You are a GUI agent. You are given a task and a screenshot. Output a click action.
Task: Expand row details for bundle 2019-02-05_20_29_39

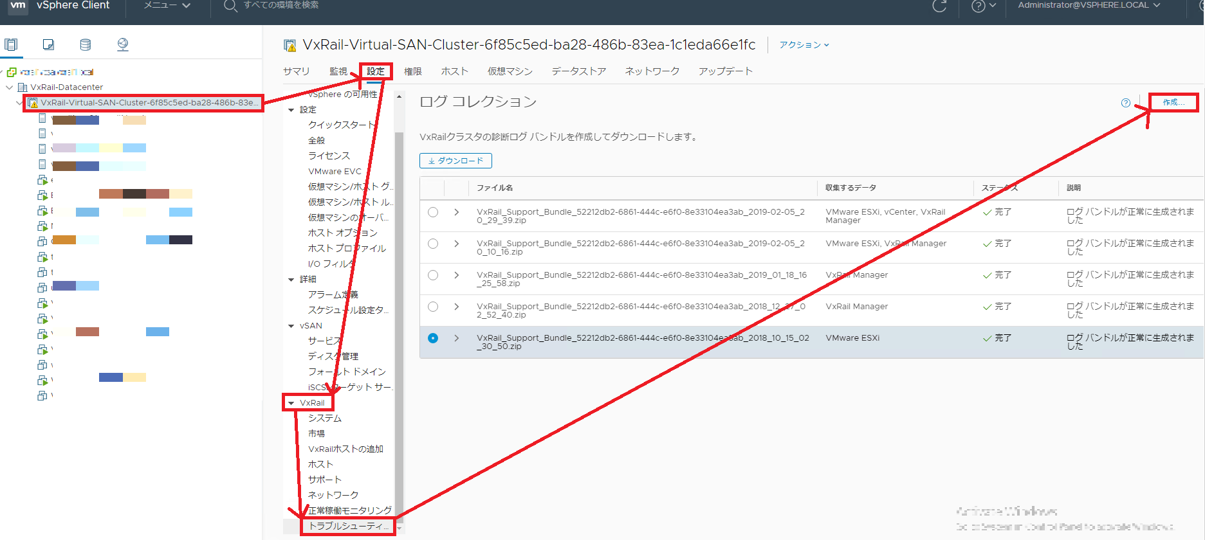pyautogui.click(x=457, y=212)
